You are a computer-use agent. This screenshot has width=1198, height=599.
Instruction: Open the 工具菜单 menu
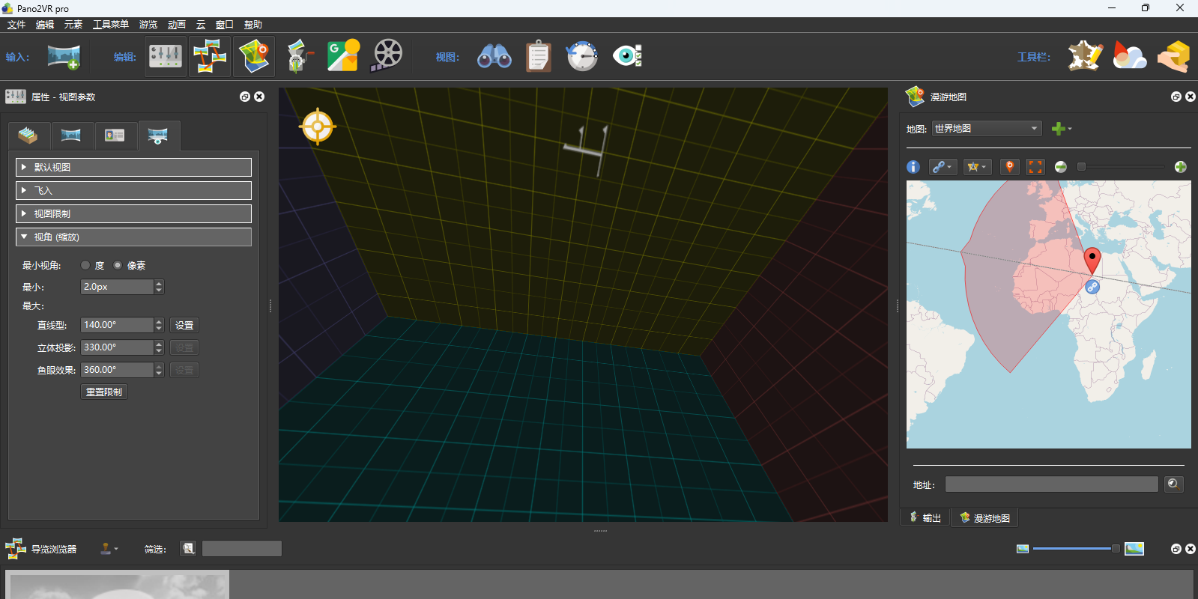110,25
